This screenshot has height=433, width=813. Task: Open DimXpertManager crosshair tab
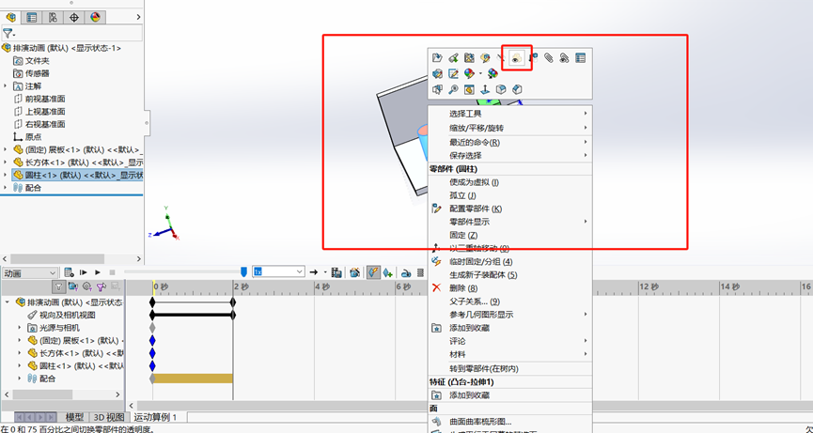tap(74, 17)
